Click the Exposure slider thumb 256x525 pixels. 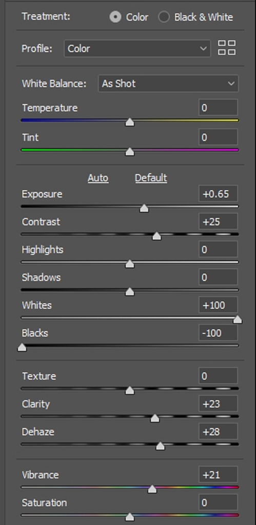(144, 208)
